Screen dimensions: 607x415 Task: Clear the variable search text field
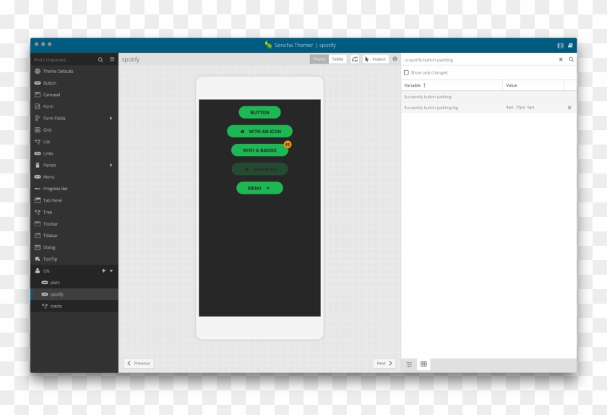point(561,59)
